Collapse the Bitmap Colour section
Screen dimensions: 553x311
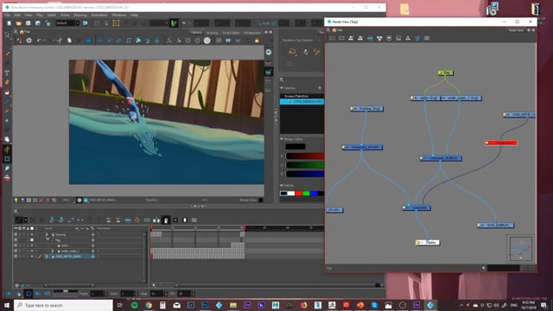(x=282, y=139)
